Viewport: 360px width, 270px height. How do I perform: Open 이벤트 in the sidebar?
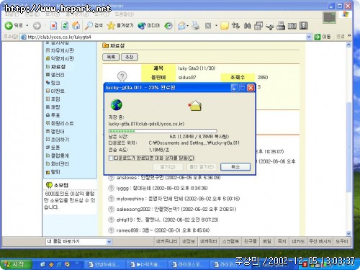tap(58, 91)
